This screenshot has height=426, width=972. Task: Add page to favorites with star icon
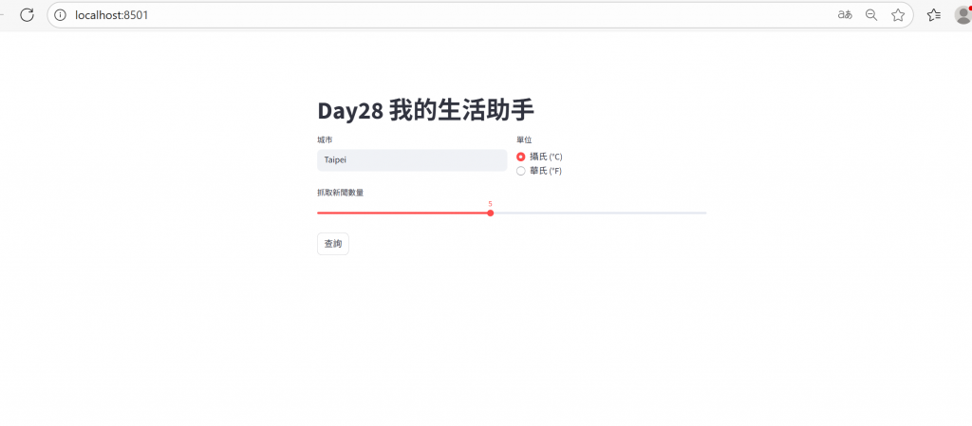click(898, 15)
